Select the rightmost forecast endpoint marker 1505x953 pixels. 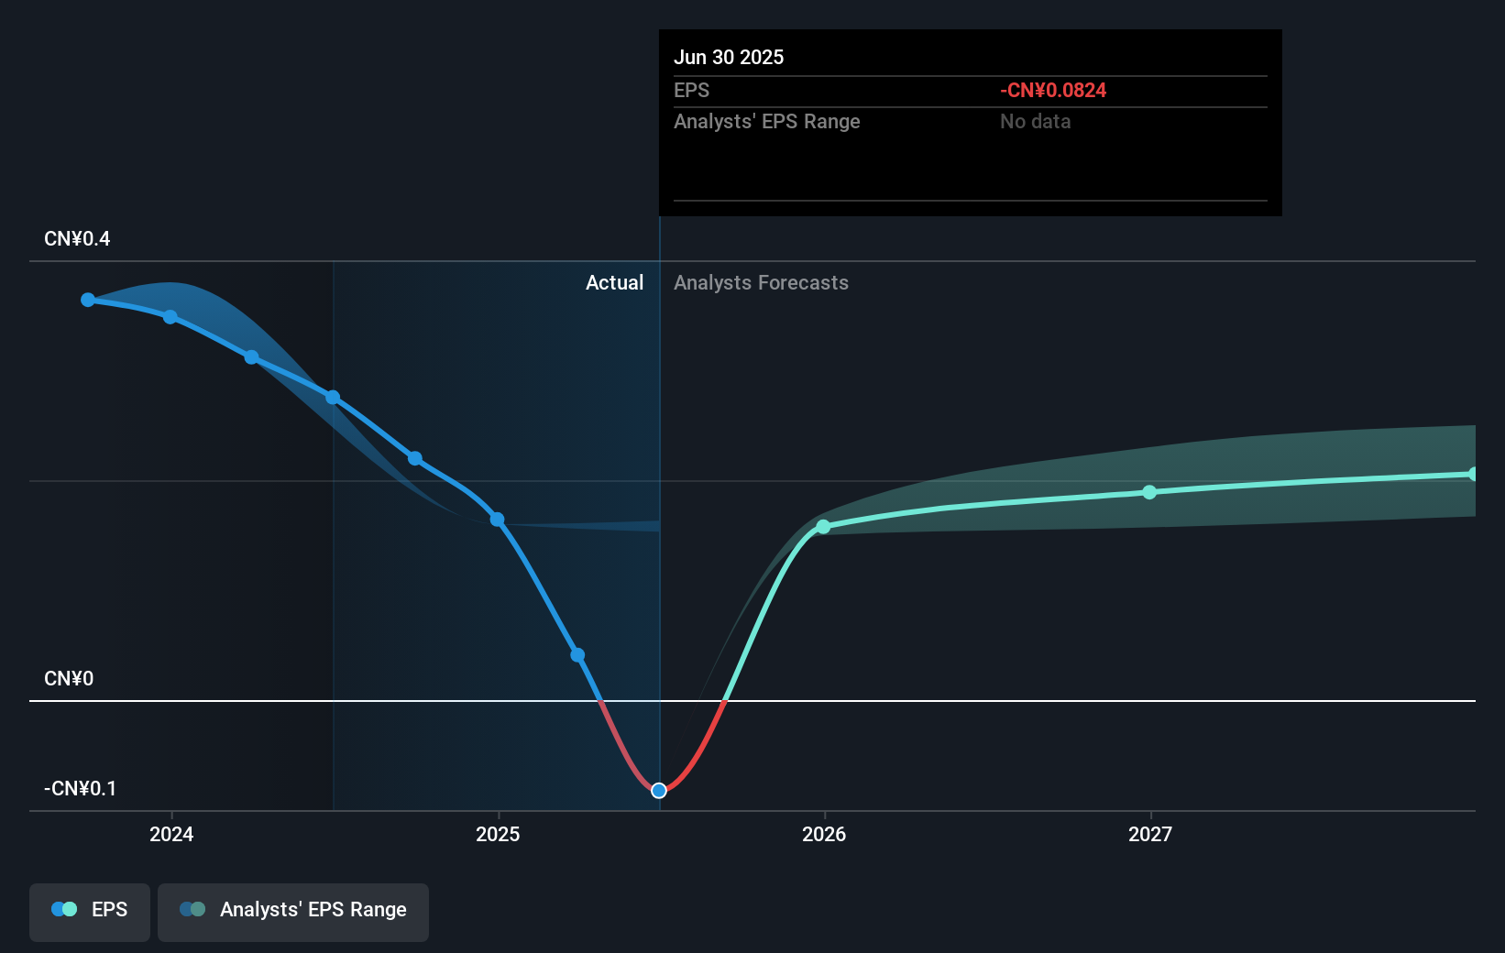click(x=1474, y=473)
